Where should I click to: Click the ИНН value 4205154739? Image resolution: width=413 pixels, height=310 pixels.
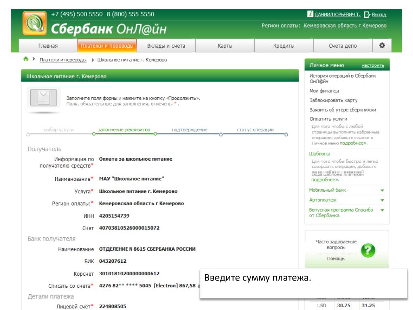click(x=114, y=216)
